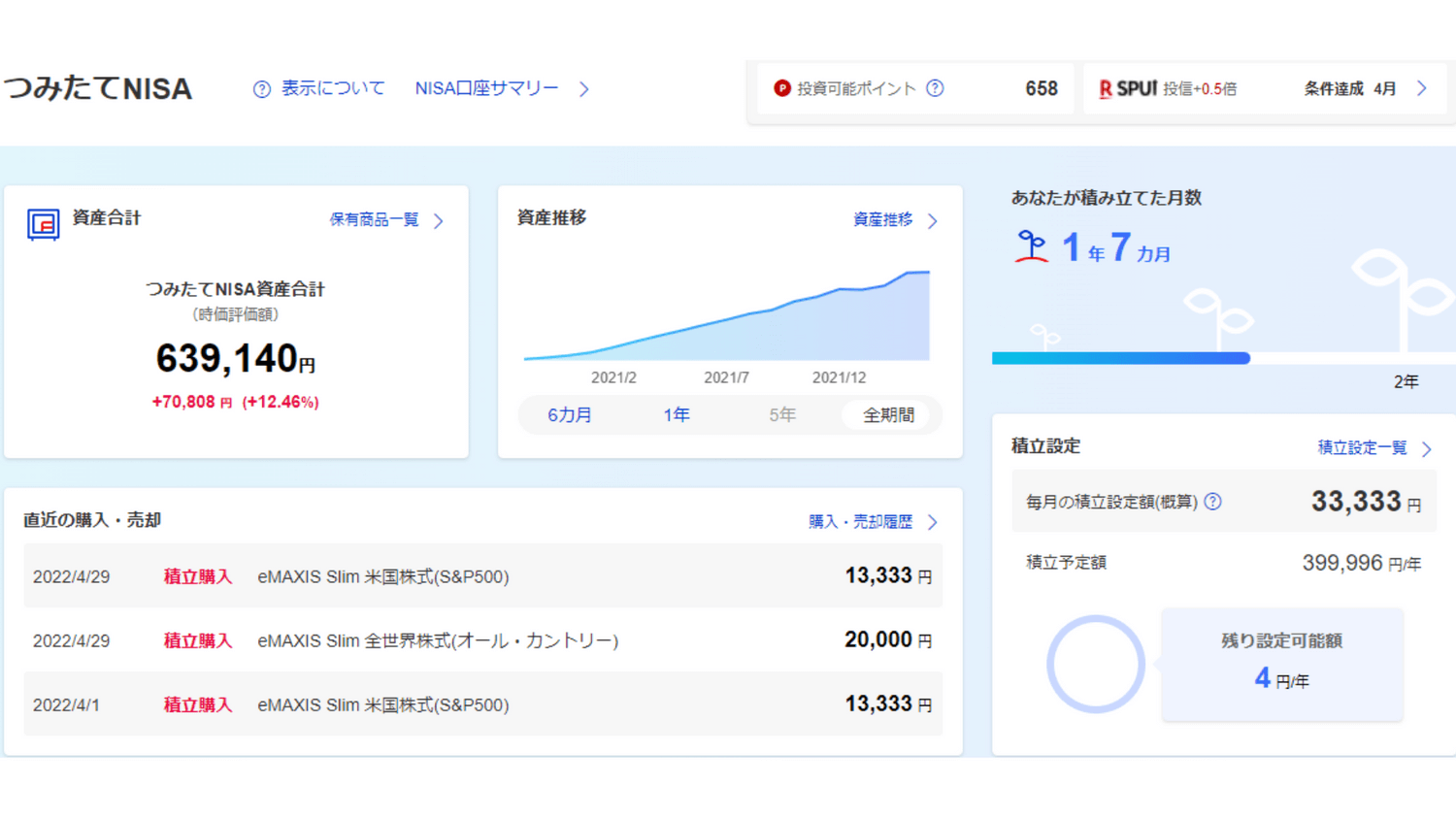Click the +70,808円 (+12.46%) gain text
The image size is (1456, 818).
(x=235, y=402)
